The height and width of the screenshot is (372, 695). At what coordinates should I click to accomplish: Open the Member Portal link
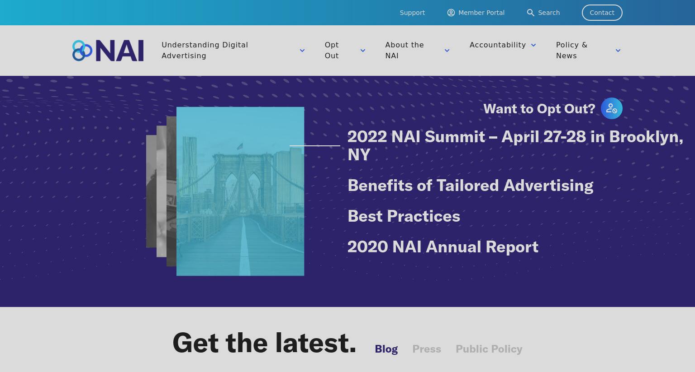(x=481, y=13)
